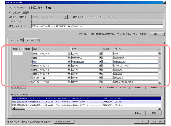This screenshot has height=126, width=171.
Task: Cancel with the キャンセル button
Action: (157, 122)
